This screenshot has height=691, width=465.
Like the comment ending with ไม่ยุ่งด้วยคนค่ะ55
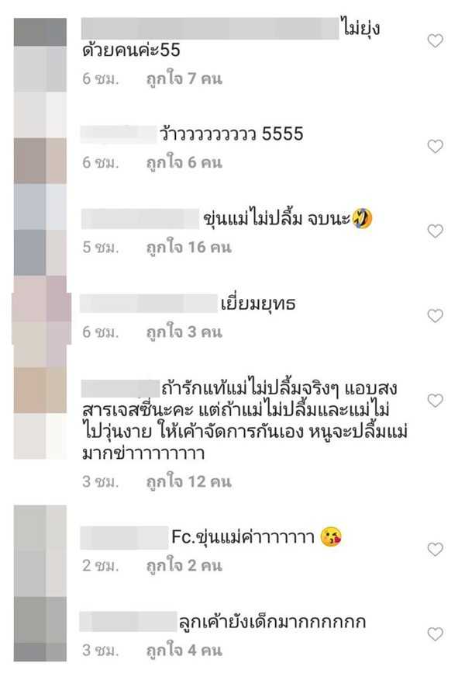tap(435, 41)
